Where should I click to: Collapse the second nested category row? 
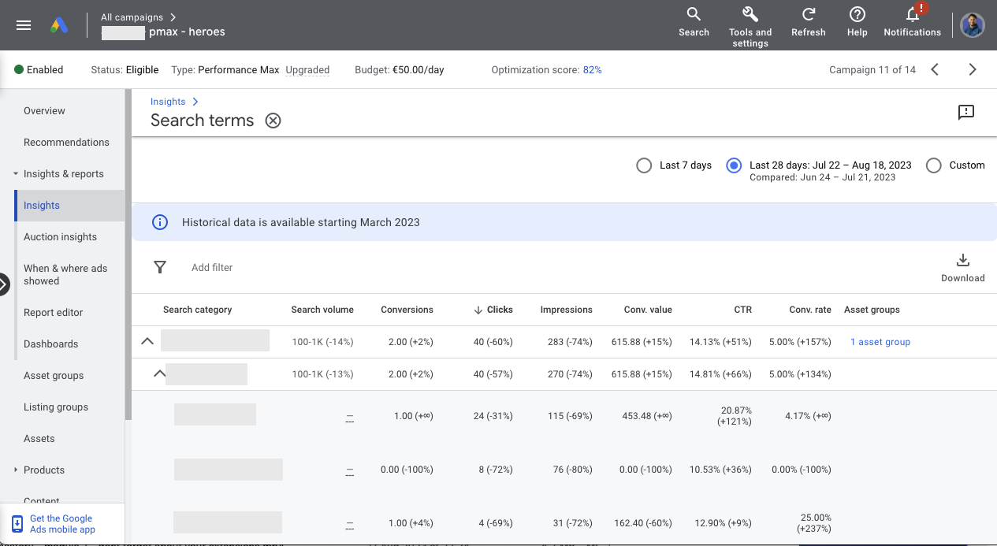159,373
